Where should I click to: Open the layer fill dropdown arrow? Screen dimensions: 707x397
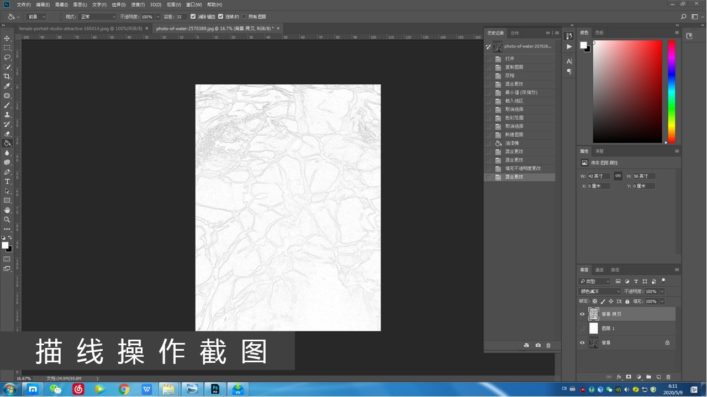click(x=662, y=302)
